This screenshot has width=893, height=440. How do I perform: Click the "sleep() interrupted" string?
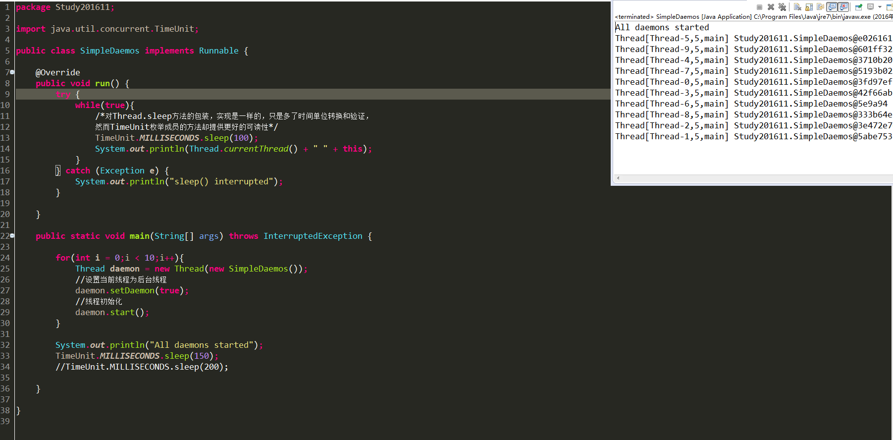pyautogui.click(x=221, y=181)
